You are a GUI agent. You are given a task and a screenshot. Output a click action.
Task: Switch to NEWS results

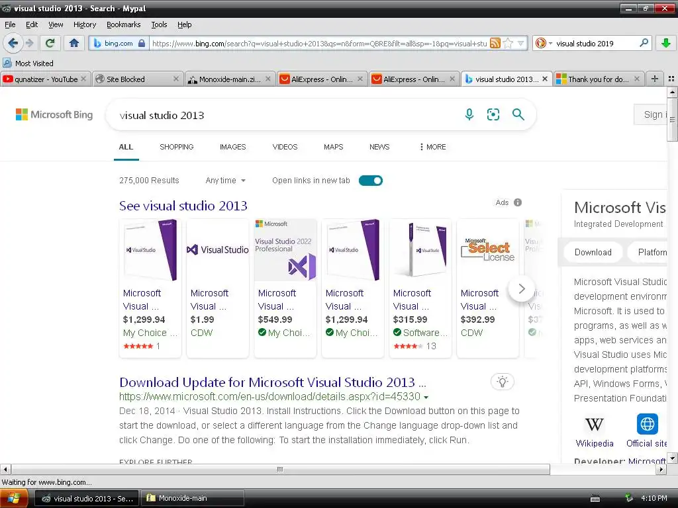pos(379,147)
